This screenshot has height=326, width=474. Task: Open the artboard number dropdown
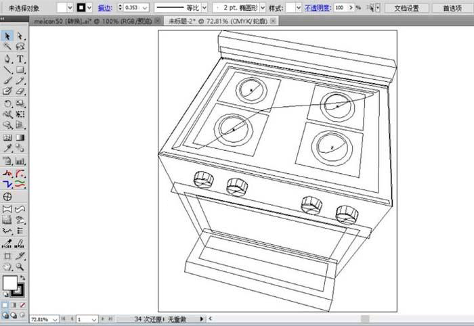(94, 319)
